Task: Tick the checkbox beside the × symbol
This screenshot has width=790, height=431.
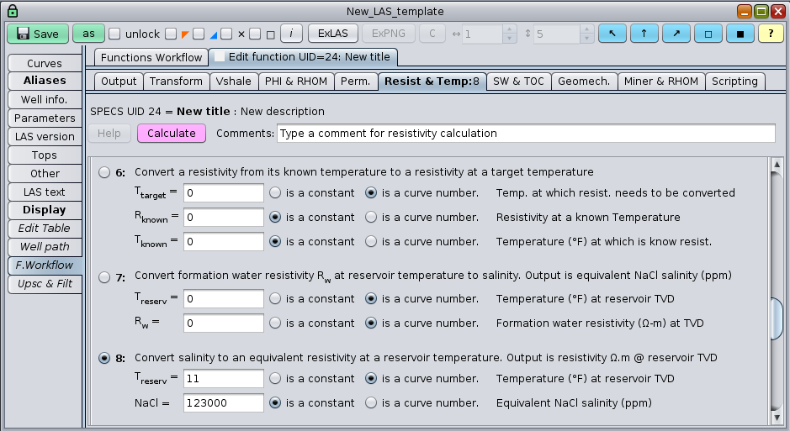Action: pyautogui.click(x=226, y=34)
